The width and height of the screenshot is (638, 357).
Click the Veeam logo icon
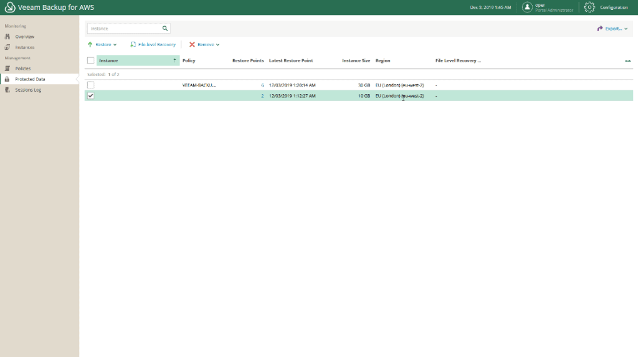point(10,7)
